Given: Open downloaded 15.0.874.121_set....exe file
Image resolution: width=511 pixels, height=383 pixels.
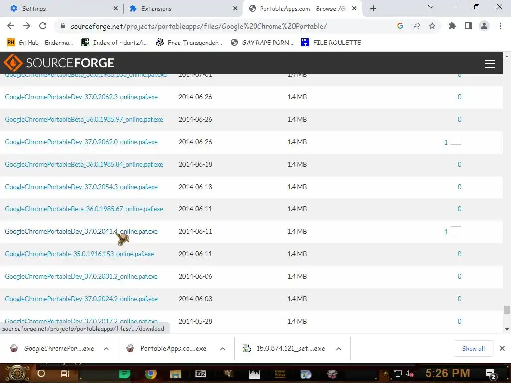Looking at the screenshot, I should (x=284, y=349).
